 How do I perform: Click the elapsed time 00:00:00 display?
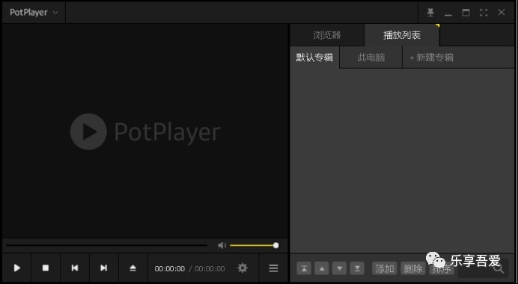click(170, 268)
